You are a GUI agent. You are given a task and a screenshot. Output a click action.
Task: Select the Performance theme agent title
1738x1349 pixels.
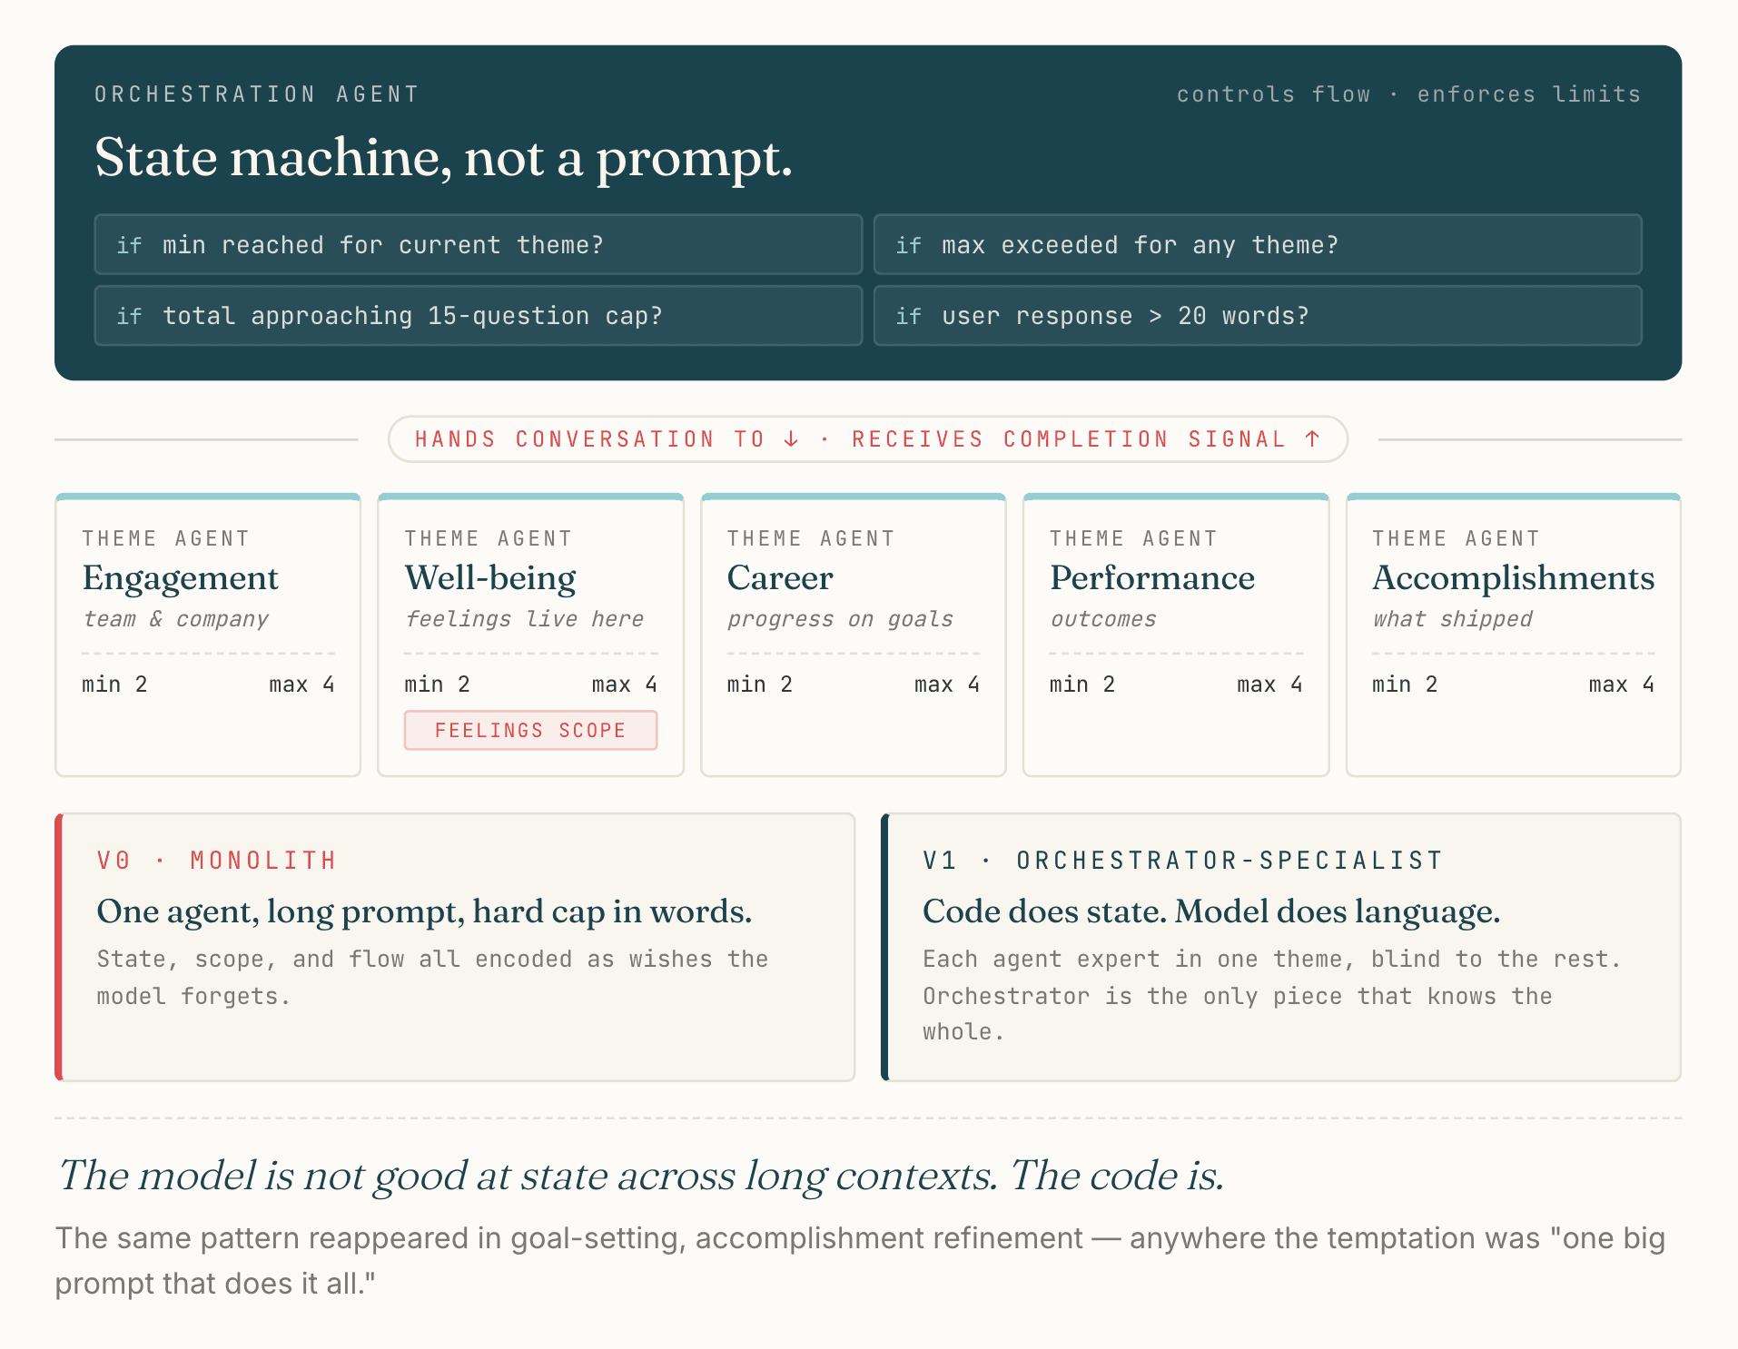(1152, 578)
